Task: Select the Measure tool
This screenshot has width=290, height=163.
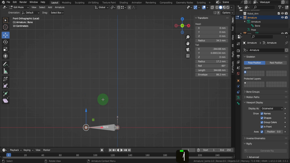Action: tap(5, 71)
